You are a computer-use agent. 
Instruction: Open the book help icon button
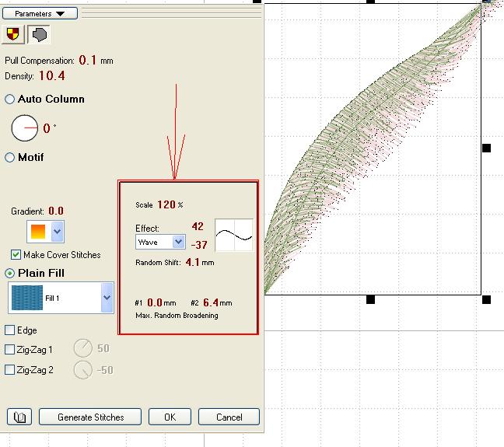20,417
